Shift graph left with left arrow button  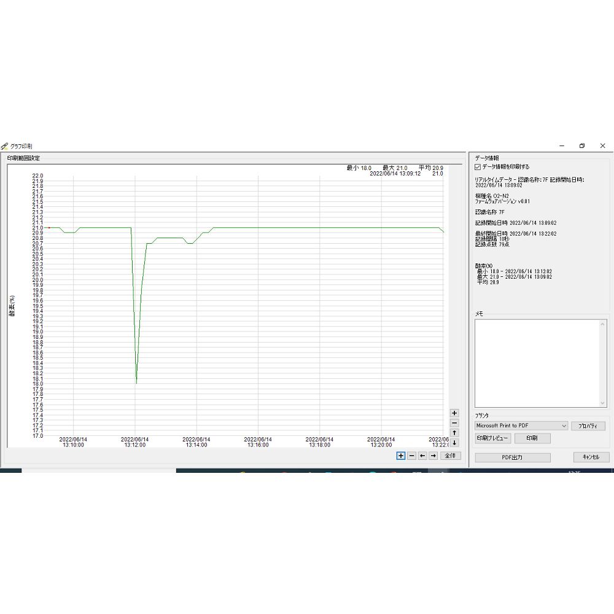click(422, 456)
